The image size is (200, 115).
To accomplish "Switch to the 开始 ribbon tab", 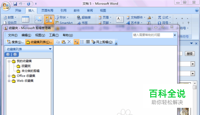I will point(18,10).
